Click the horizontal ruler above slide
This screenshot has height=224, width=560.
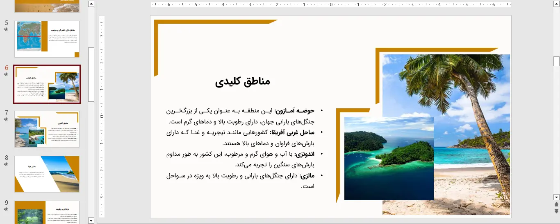pos(331,5)
